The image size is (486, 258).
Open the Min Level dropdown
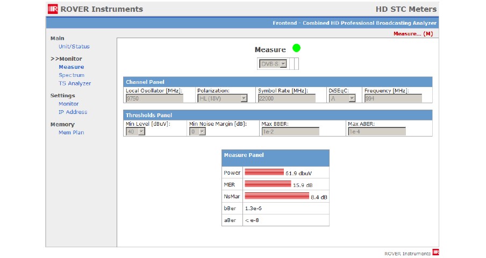135,132
